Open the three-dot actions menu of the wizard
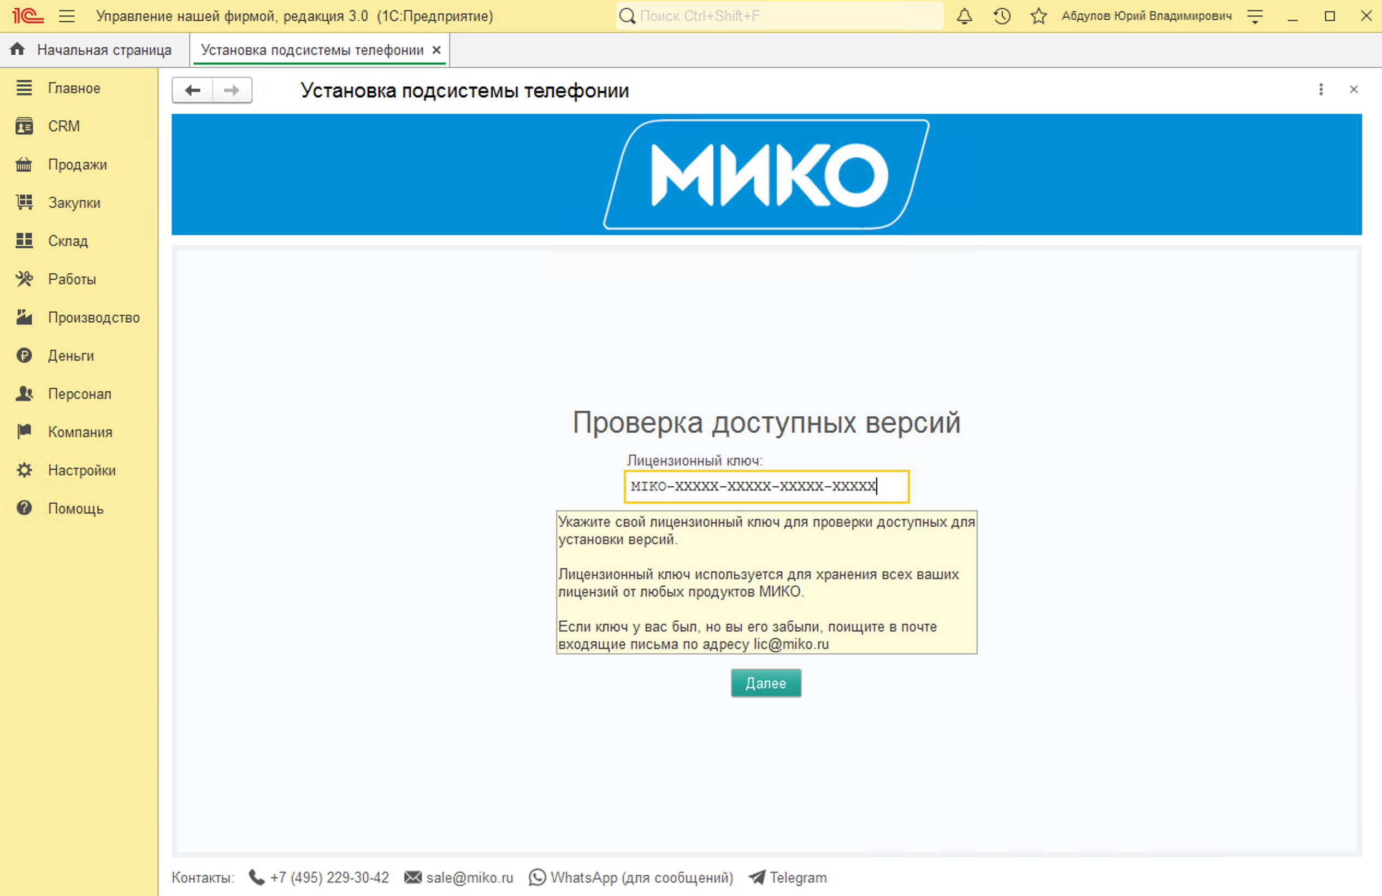Screen dimensions: 1382x896 1321,90
